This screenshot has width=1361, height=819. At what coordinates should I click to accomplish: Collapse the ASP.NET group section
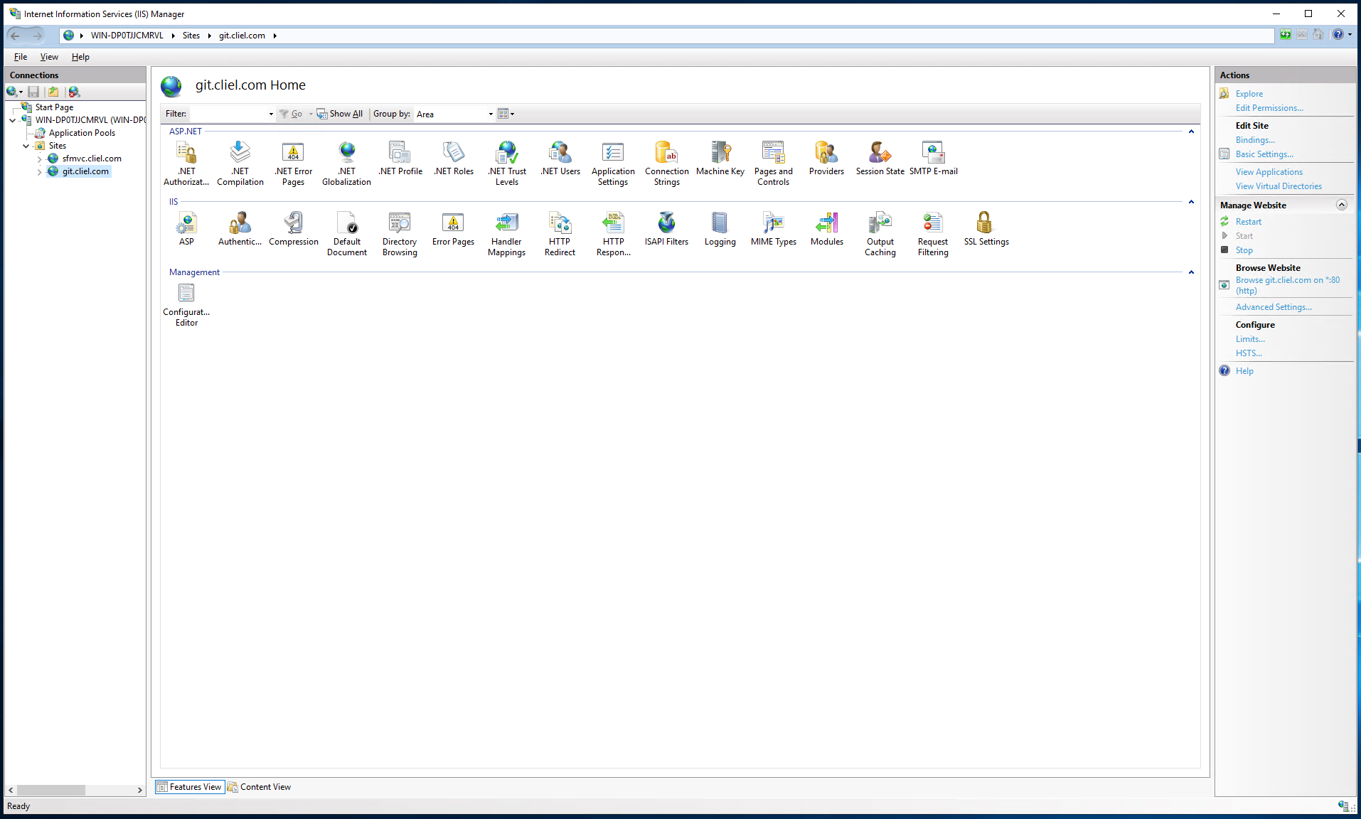(1191, 132)
